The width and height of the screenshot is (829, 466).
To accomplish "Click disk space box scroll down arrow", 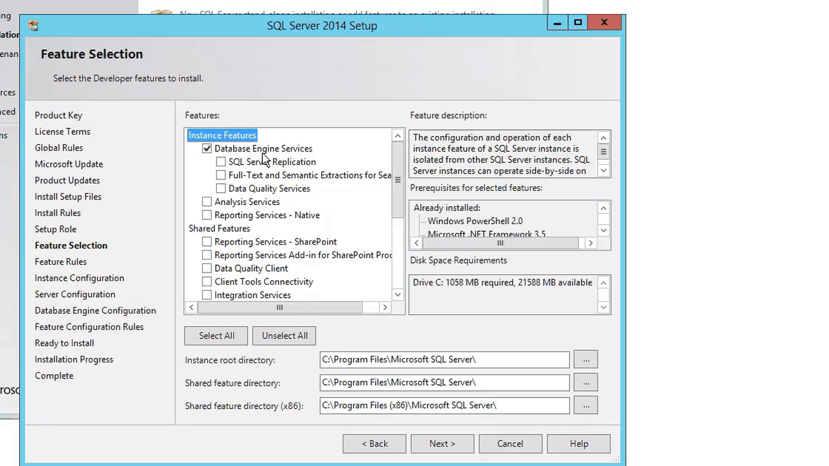I will point(603,307).
